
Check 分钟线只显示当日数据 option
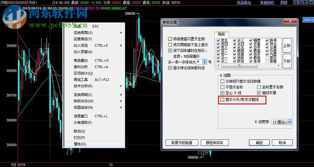tap(222, 81)
